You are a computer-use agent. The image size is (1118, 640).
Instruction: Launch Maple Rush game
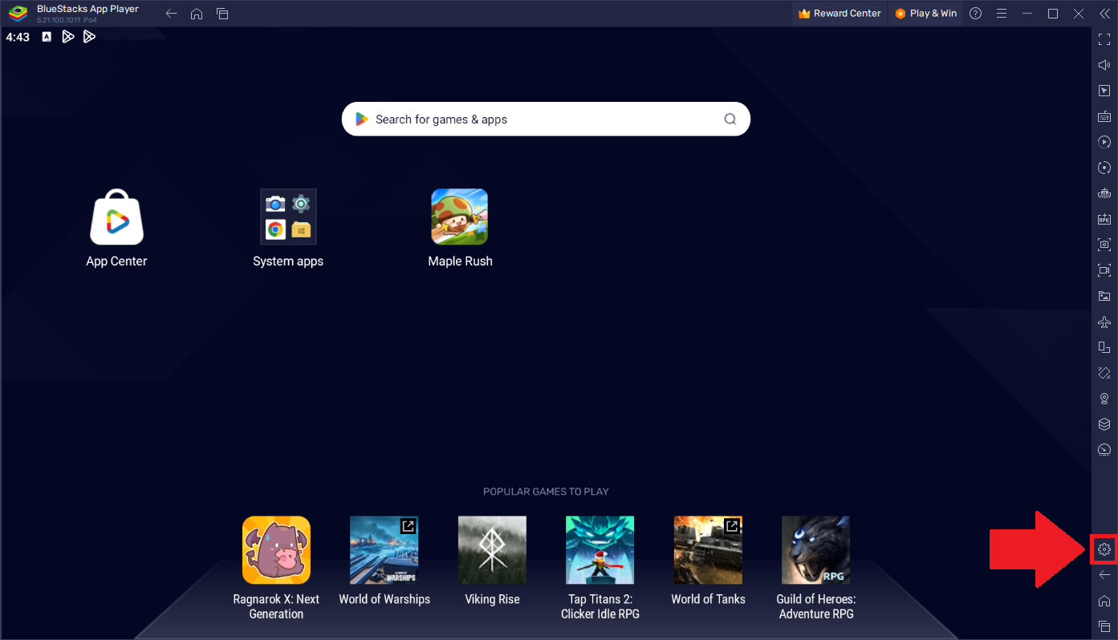point(460,217)
